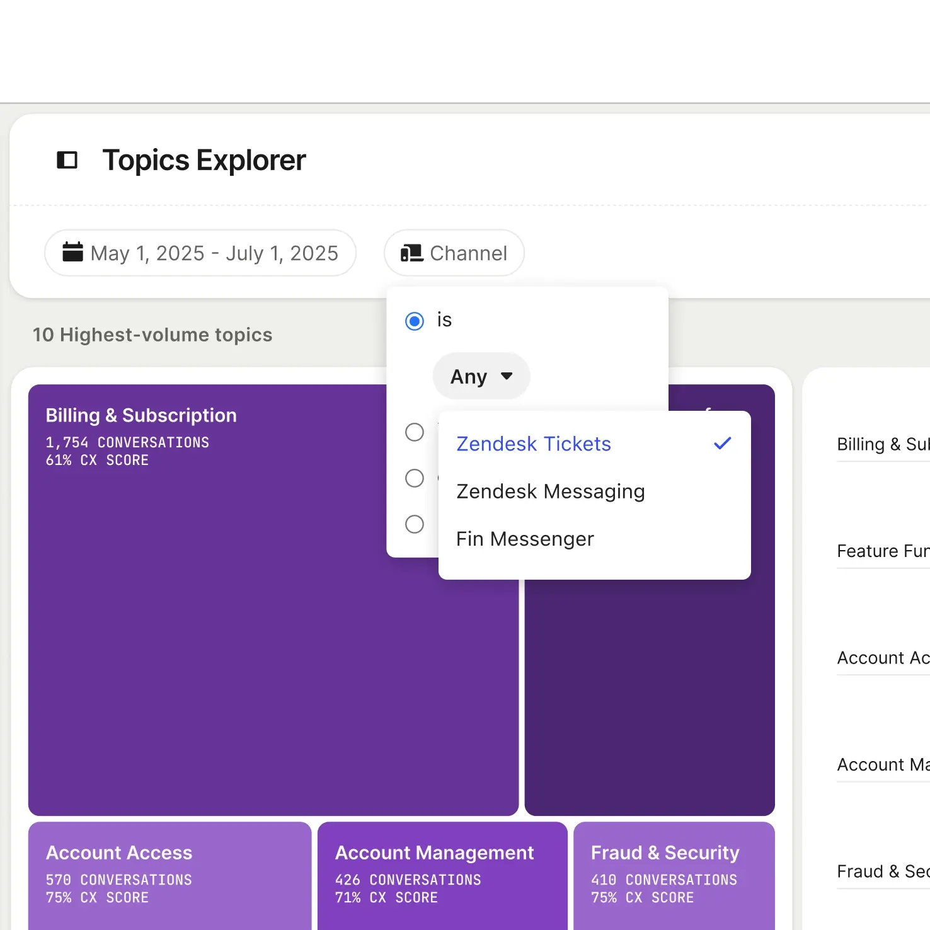930x930 pixels.
Task: Open the May 1 - July 1 date range picker
Action: [x=200, y=253]
